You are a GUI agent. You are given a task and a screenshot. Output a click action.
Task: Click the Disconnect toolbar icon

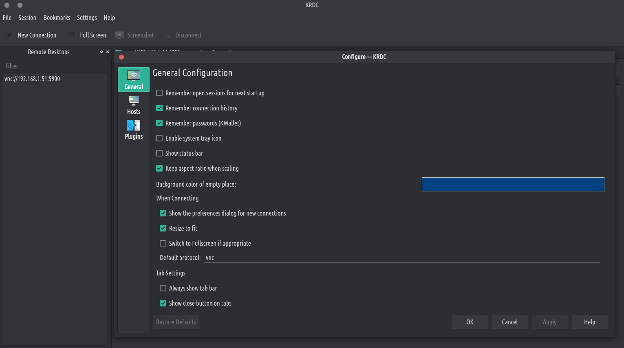coord(168,35)
